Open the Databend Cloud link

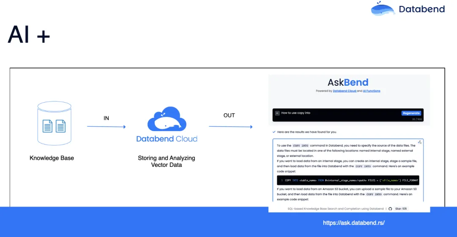tap(344, 91)
